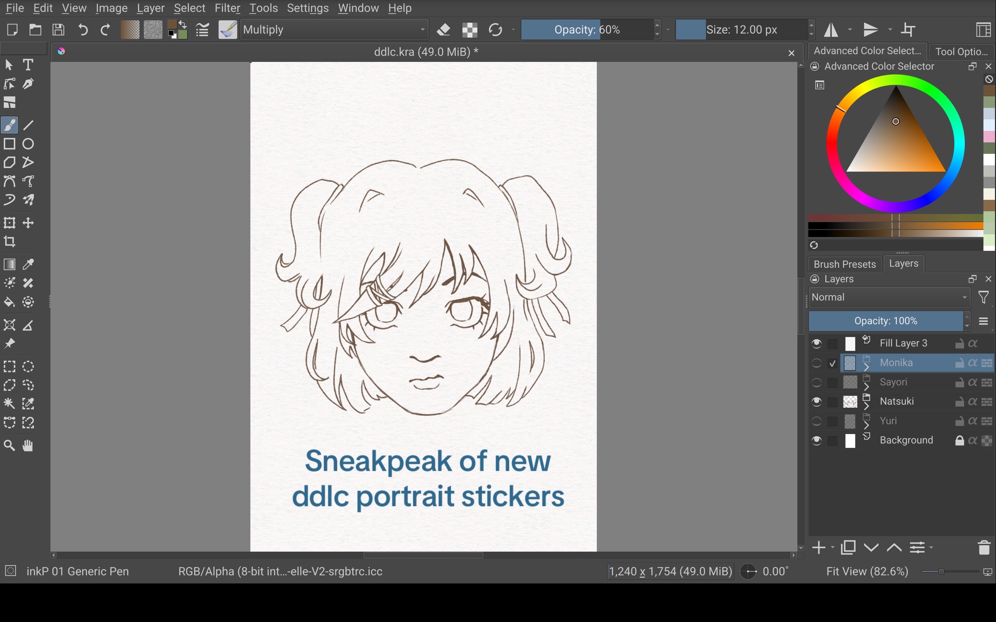This screenshot has height=622, width=996.
Task: Toggle horizontal mirror tool
Action: [831, 30]
